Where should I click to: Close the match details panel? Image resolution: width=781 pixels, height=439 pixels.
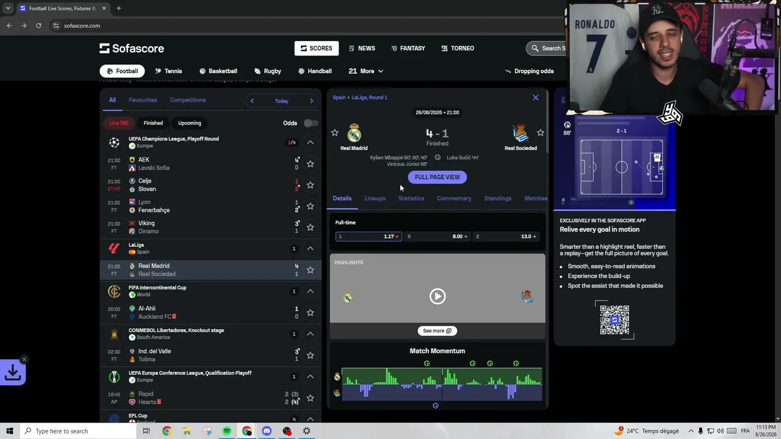pyautogui.click(x=536, y=98)
